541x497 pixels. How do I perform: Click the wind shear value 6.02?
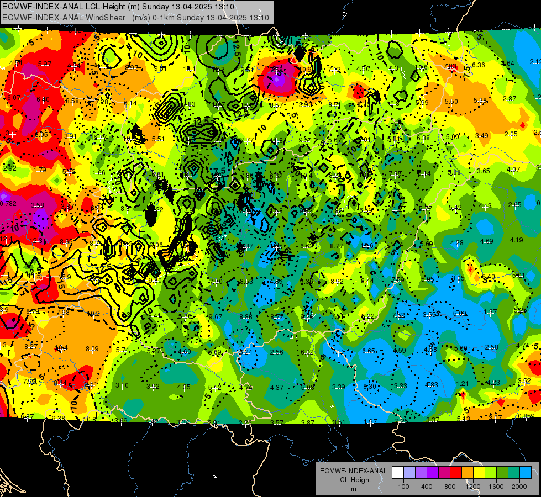[307, 352]
